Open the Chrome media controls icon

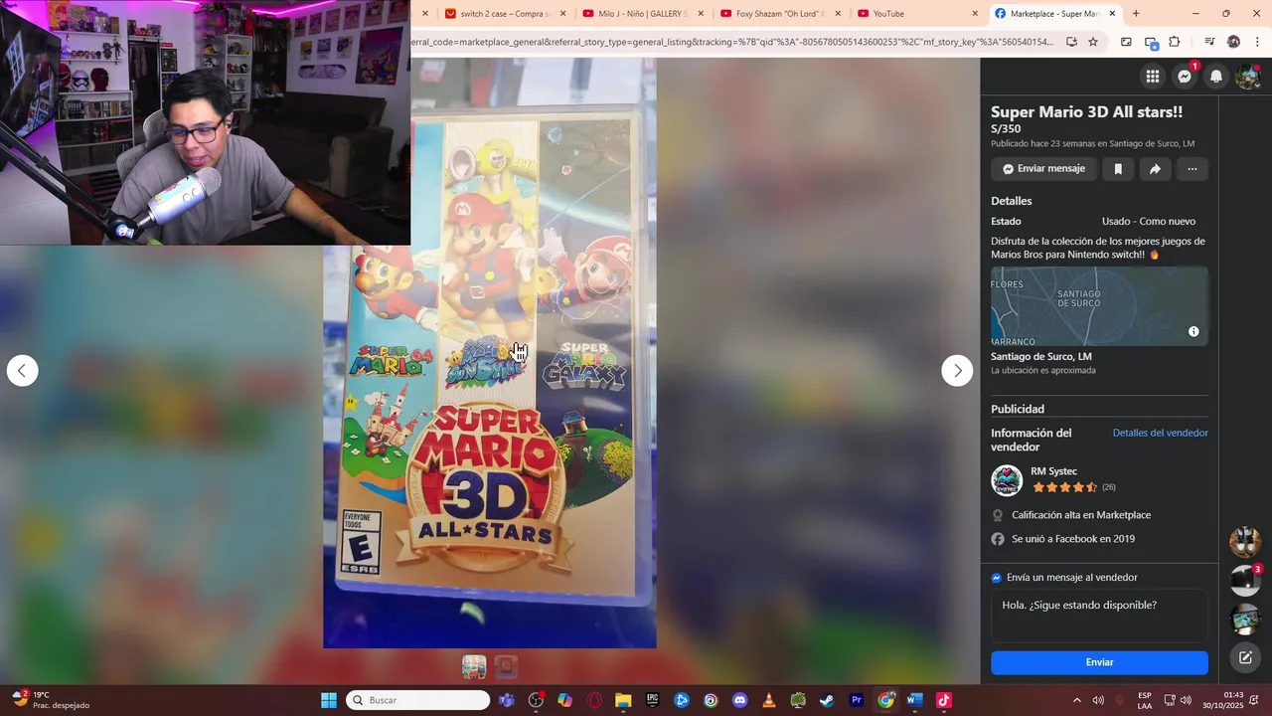coord(1209,42)
